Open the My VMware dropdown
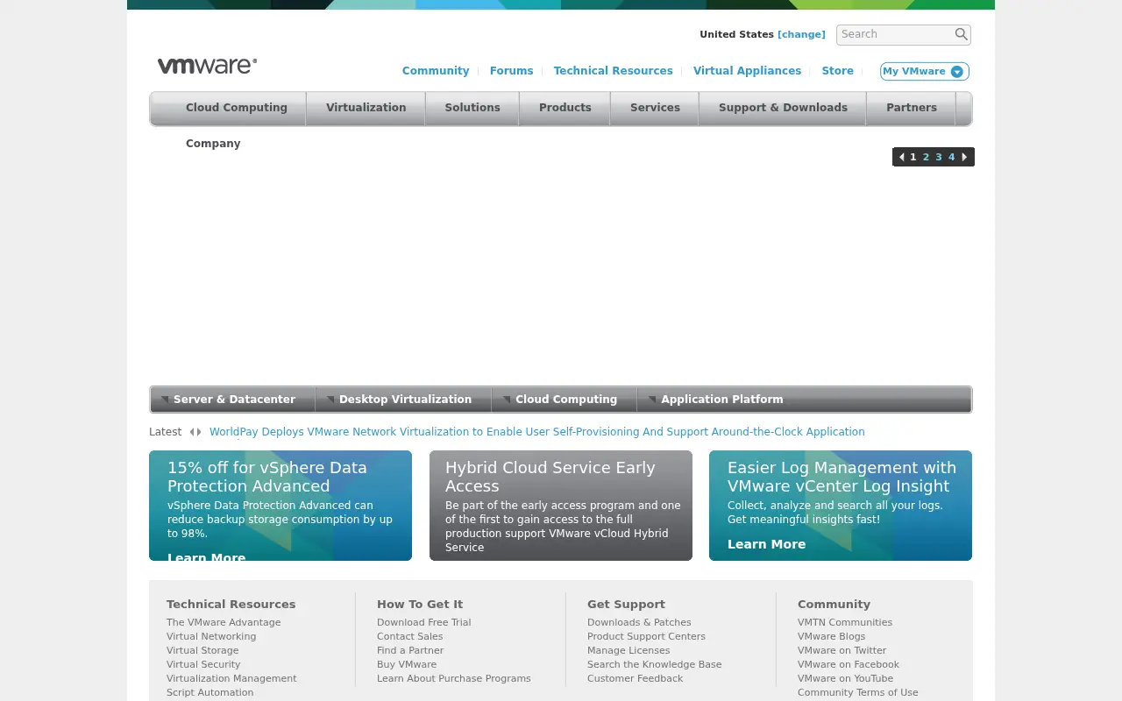1122x701 pixels. 924,72
